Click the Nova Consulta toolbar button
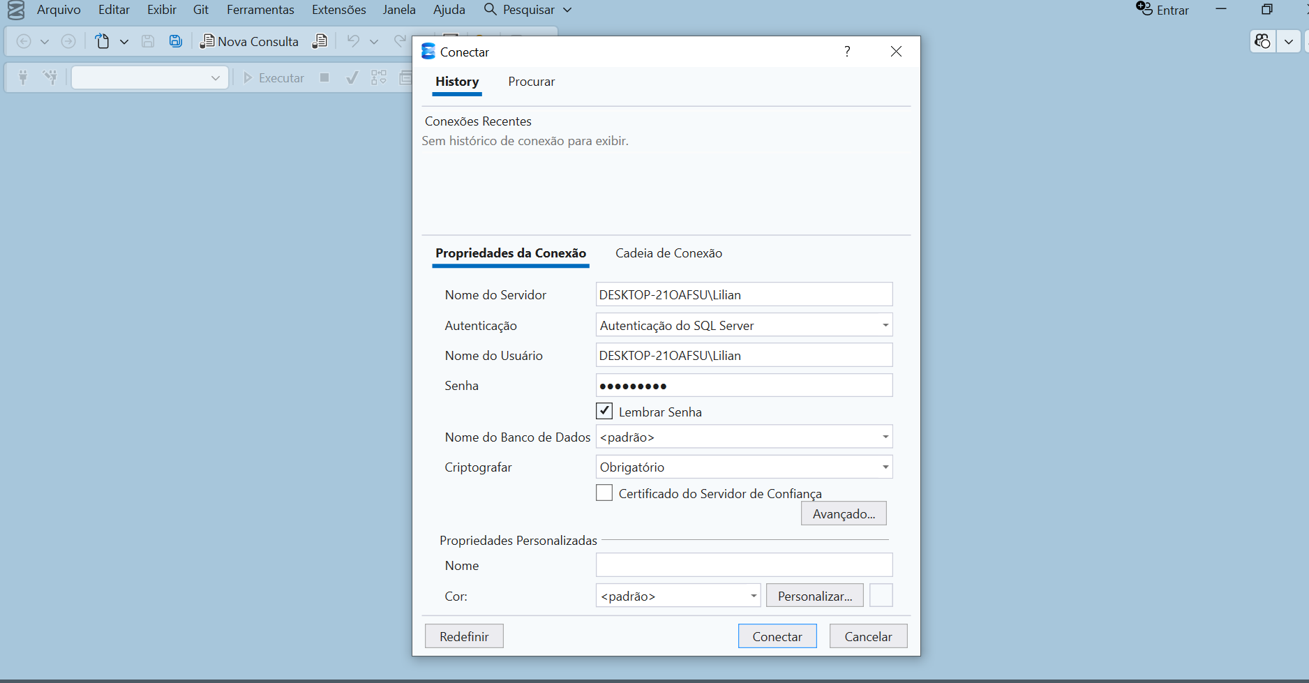1309x683 pixels. [x=249, y=41]
